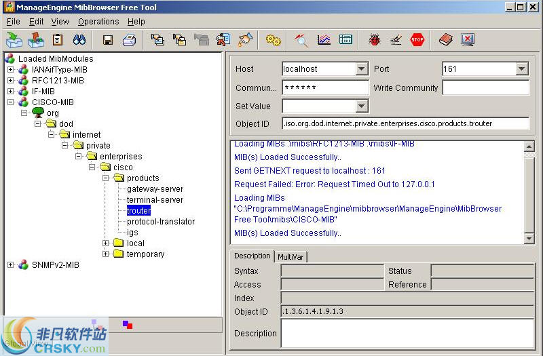
Task: Click the clipboard MIB description toolbar icon
Action: [x=58, y=40]
